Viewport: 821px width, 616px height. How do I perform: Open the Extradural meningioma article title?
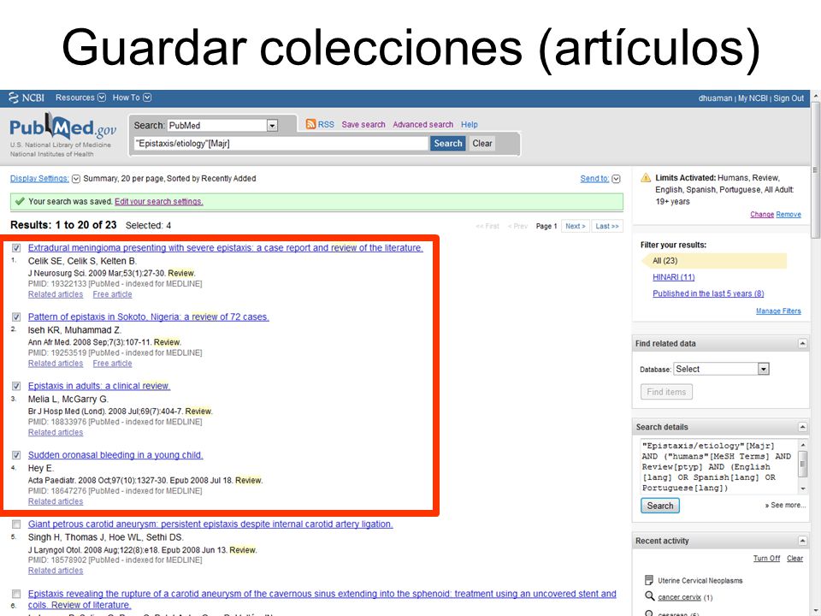[225, 248]
